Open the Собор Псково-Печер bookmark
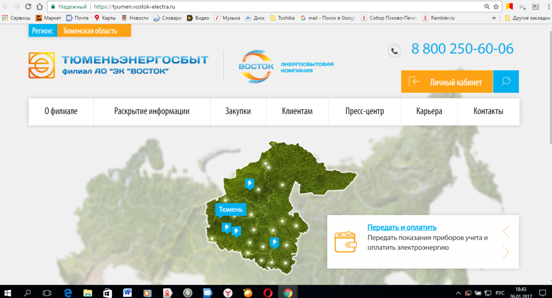This screenshot has width=552, height=298. point(389,18)
